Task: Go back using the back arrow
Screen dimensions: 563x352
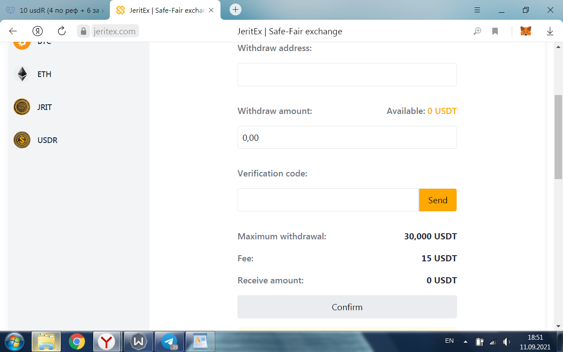Action: click(x=13, y=31)
